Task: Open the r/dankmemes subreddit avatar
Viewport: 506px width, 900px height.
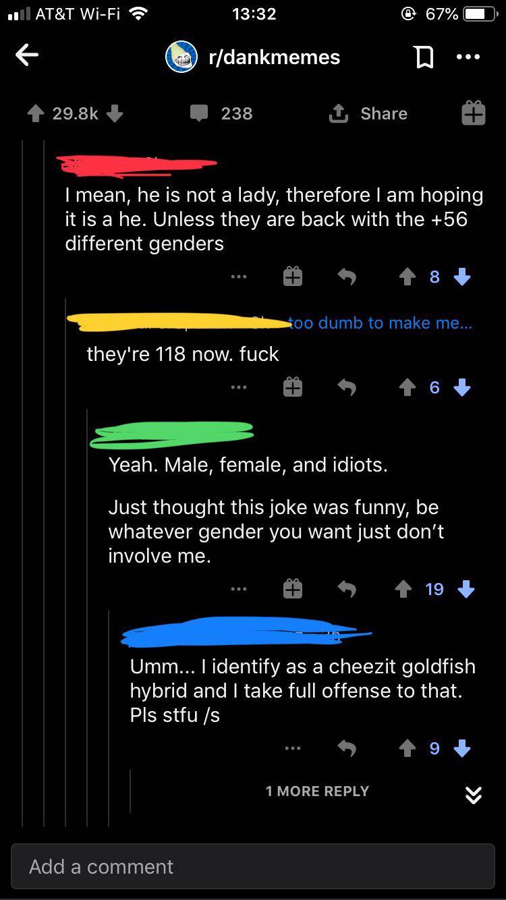Action: click(181, 57)
